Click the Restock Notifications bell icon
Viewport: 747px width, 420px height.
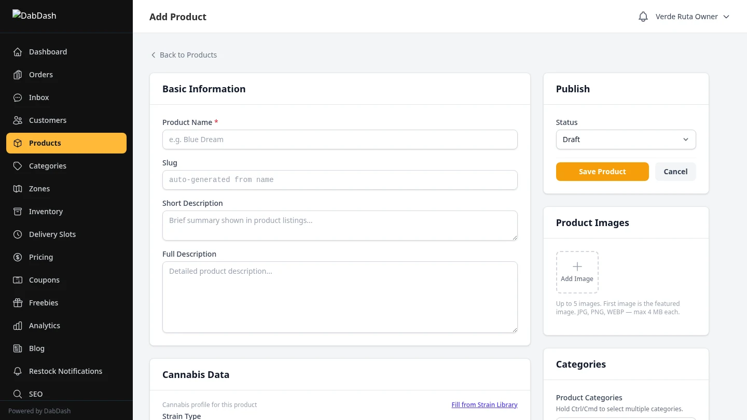click(x=18, y=371)
